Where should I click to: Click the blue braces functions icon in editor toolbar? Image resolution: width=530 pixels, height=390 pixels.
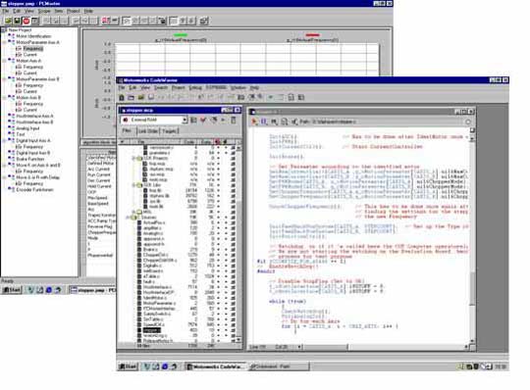pos(264,122)
